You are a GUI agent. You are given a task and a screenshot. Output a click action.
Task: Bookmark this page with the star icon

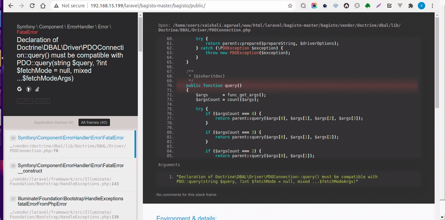290,6
